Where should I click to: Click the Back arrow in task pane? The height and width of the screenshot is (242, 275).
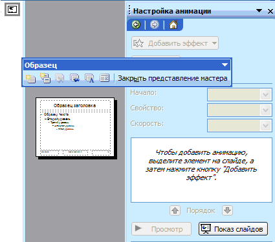[x=136, y=25]
